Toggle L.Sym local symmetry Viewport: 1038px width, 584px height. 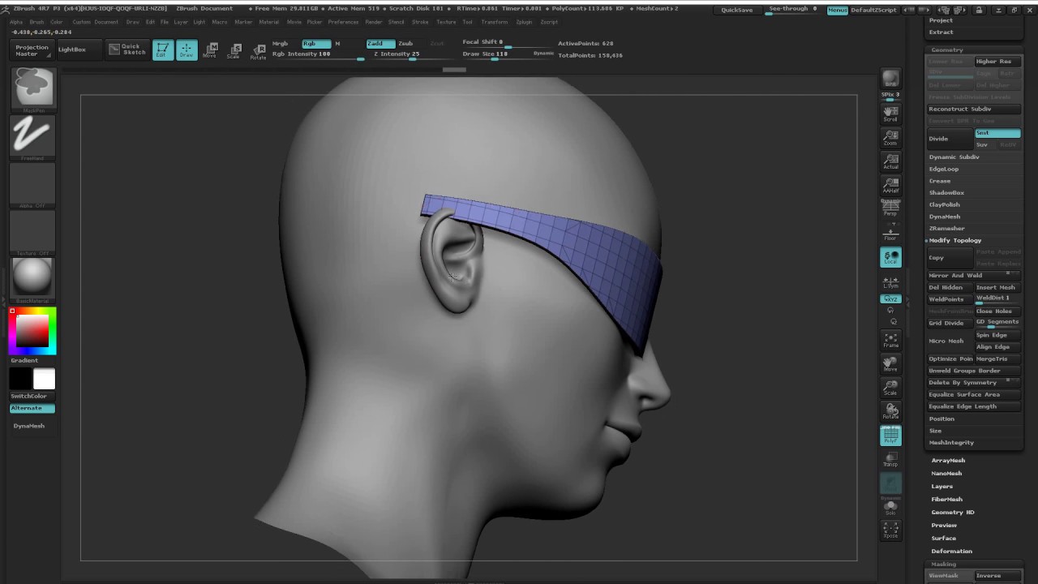tap(890, 282)
